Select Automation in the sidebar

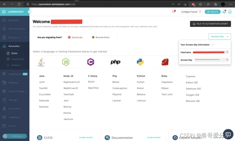[15, 46]
